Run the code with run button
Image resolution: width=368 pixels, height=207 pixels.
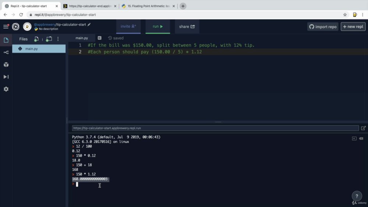click(x=158, y=27)
